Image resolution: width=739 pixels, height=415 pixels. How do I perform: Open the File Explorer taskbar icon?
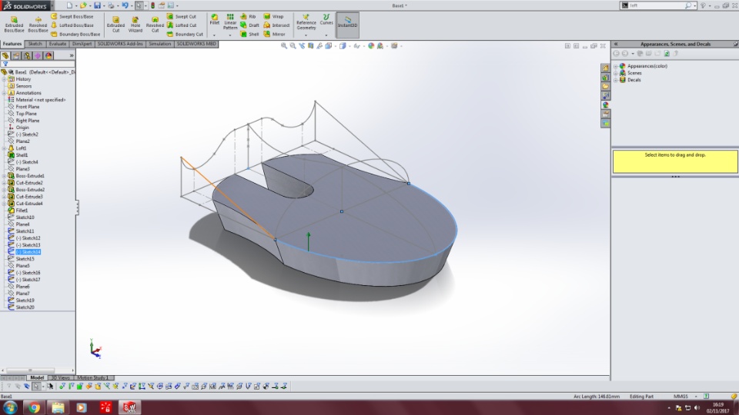point(58,407)
